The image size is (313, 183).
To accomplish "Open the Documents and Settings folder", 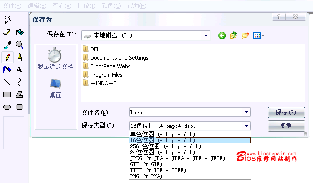I will coord(116,58).
